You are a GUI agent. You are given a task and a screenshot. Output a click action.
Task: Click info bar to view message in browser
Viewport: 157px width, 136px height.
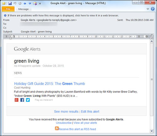[x=63, y=15]
